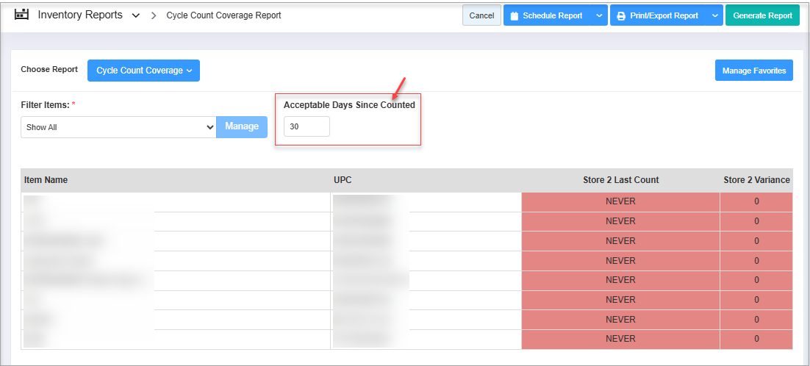The height and width of the screenshot is (366, 810).
Task: Click the calendar icon on Schedule Report
Action: 515,15
